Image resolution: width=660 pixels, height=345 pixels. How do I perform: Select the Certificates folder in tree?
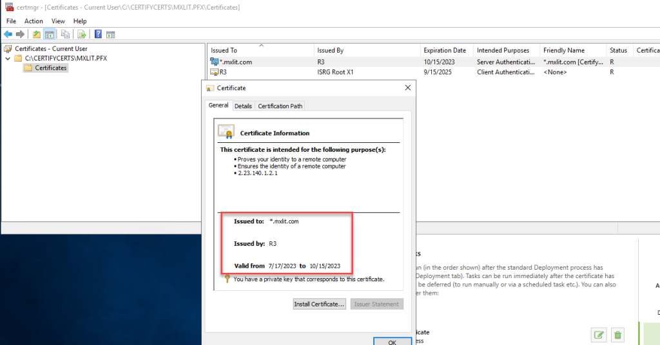50,68
